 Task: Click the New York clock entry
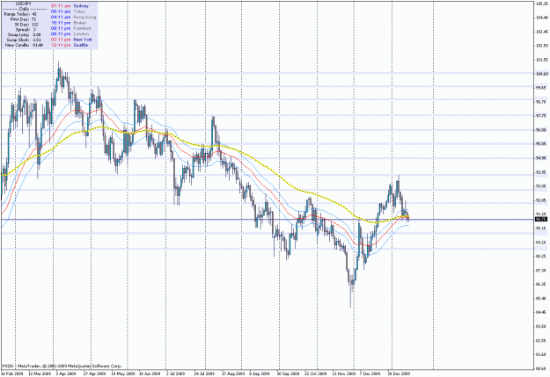click(71, 40)
